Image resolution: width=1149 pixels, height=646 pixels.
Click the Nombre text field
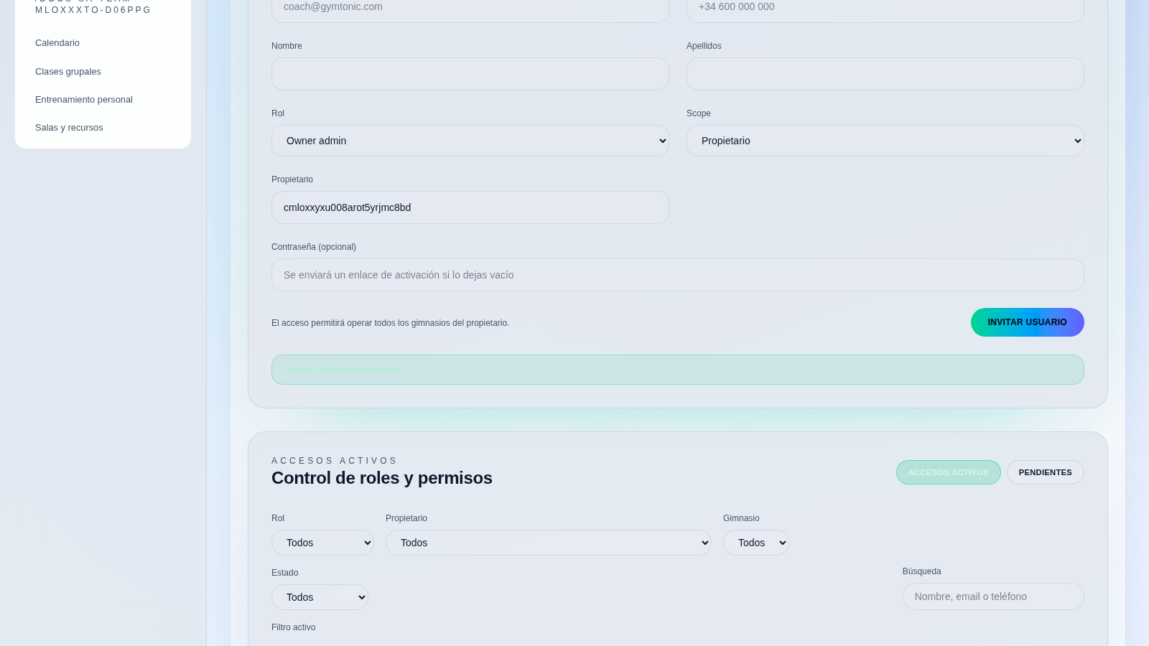(470, 74)
